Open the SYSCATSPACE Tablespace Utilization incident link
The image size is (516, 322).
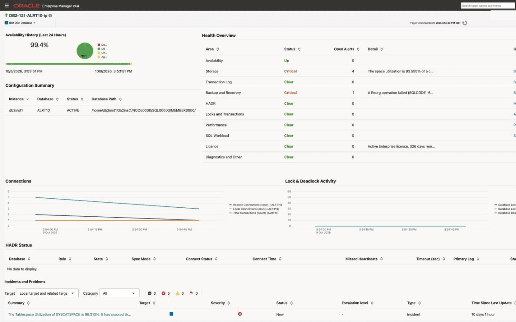(x=69, y=315)
